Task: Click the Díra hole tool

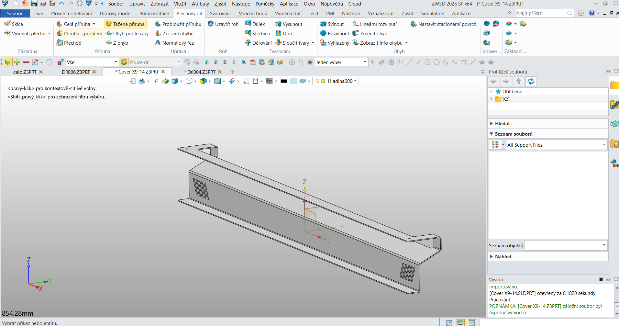Action: (x=283, y=33)
